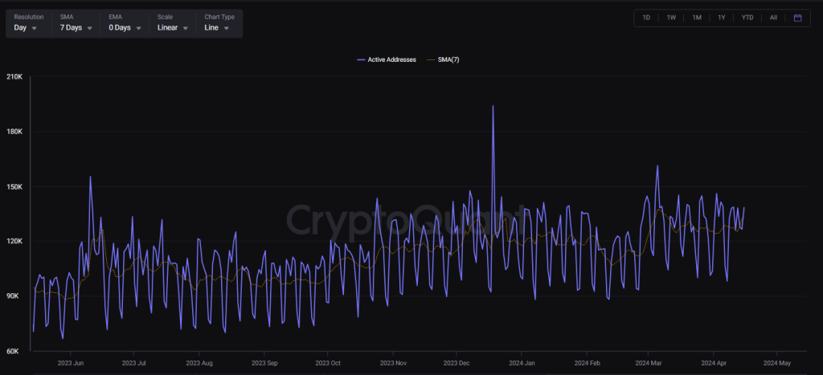This screenshot has height=375, width=823.
Task: Open the calendar date range picker
Action: coord(797,18)
